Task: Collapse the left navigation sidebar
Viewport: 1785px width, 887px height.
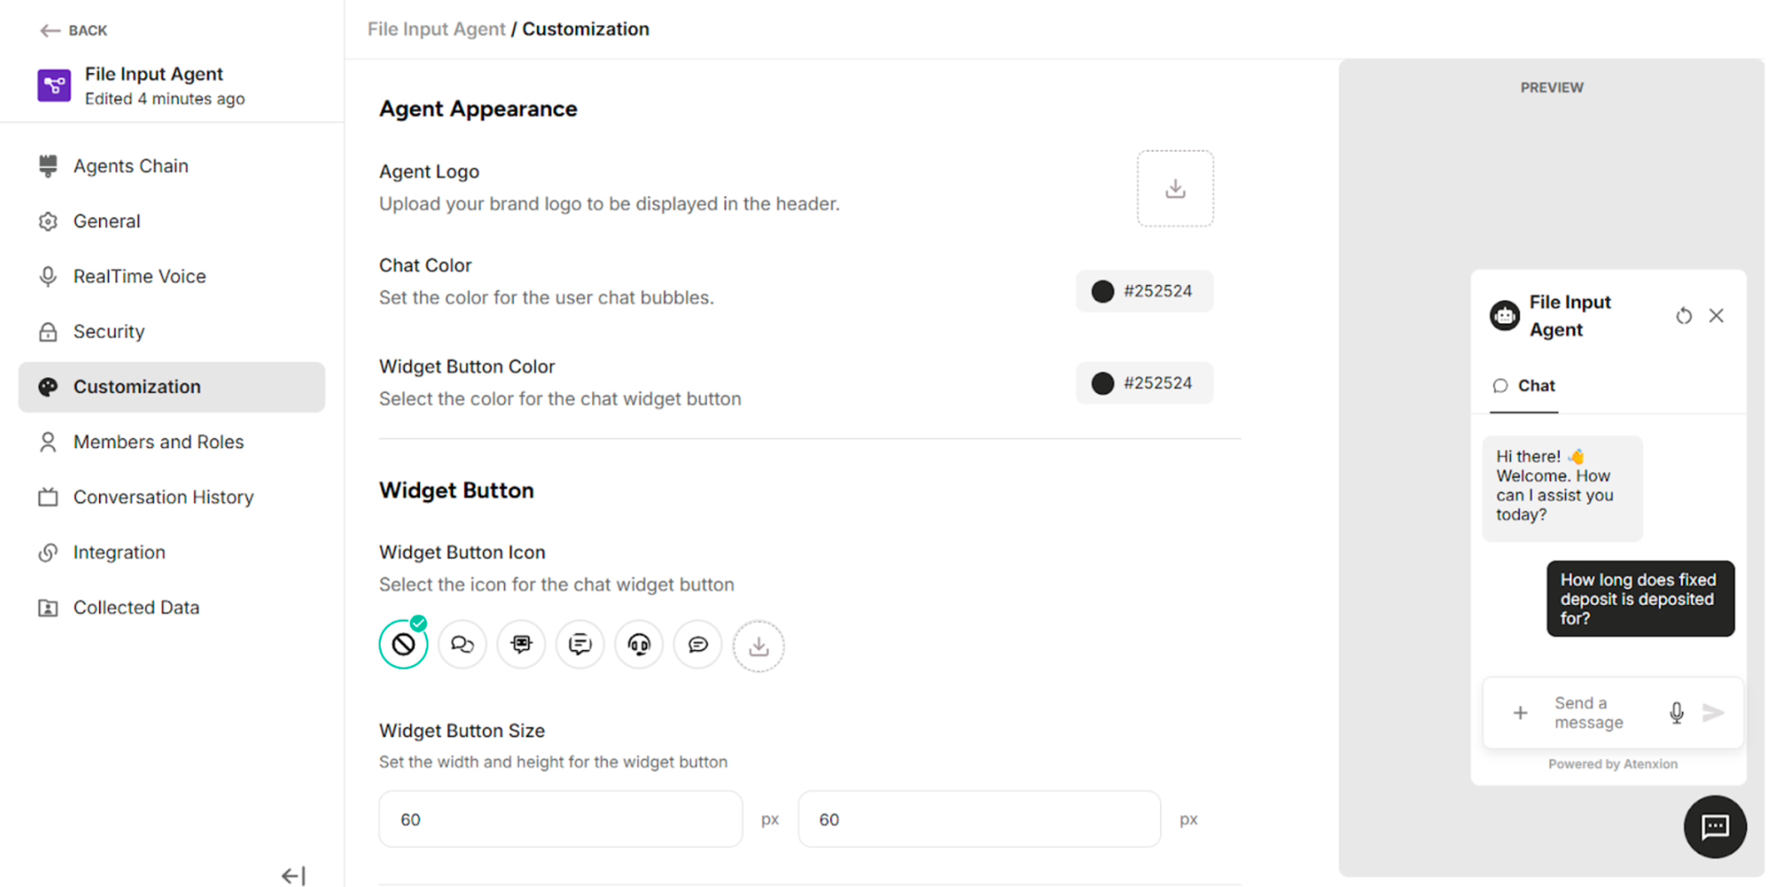Action: coord(293,874)
